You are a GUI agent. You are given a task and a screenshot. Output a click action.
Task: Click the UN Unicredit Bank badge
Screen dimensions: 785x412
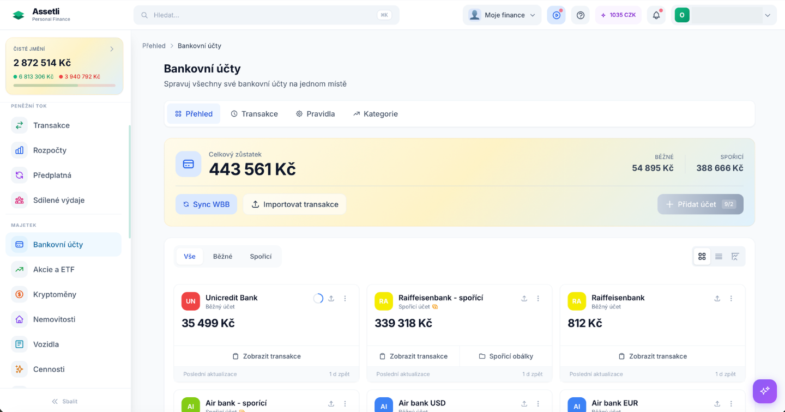191,301
